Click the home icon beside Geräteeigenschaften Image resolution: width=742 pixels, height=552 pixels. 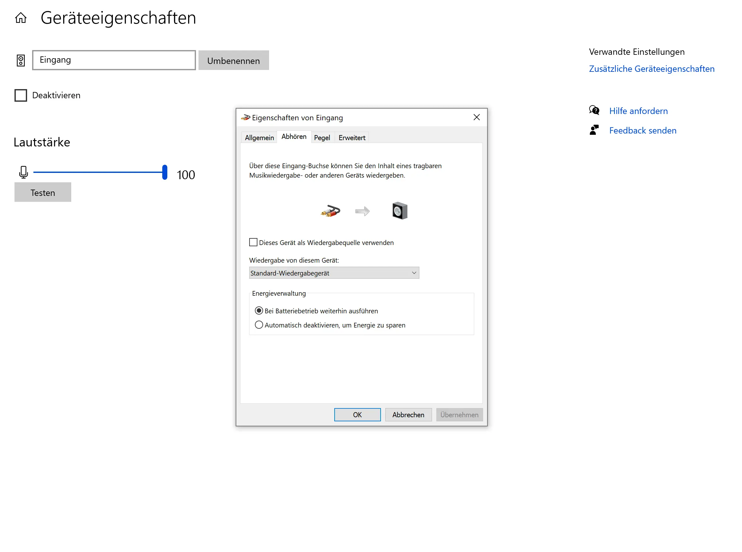(21, 18)
